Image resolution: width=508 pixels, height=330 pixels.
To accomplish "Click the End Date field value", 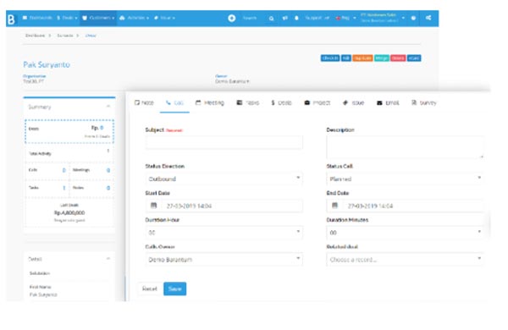I will pyautogui.click(x=370, y=206).
